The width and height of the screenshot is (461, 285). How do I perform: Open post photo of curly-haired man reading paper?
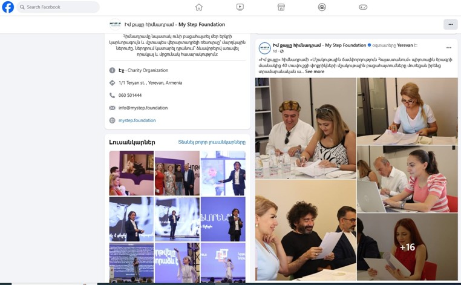306,230
